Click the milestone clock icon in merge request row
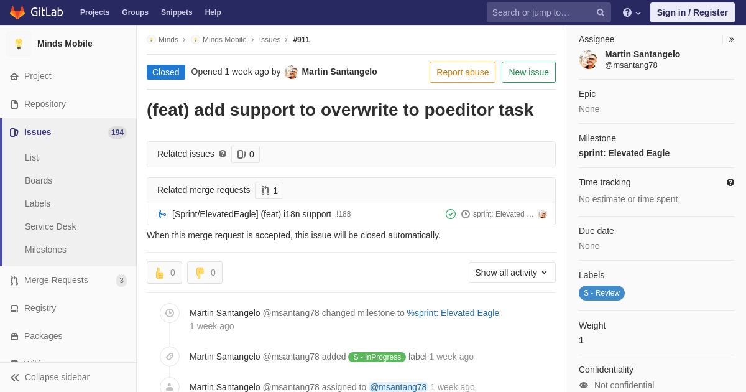Image resolution: width=746 pixels, height=392 pixels. pyautogui.click(x=466, y=214)
